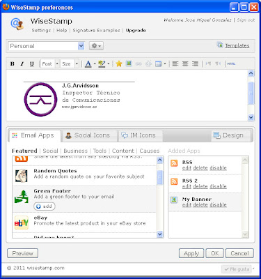Expand the table dropdown arrow
The height and width of the screenshot is (279, 261).
(x=165, y=63)
